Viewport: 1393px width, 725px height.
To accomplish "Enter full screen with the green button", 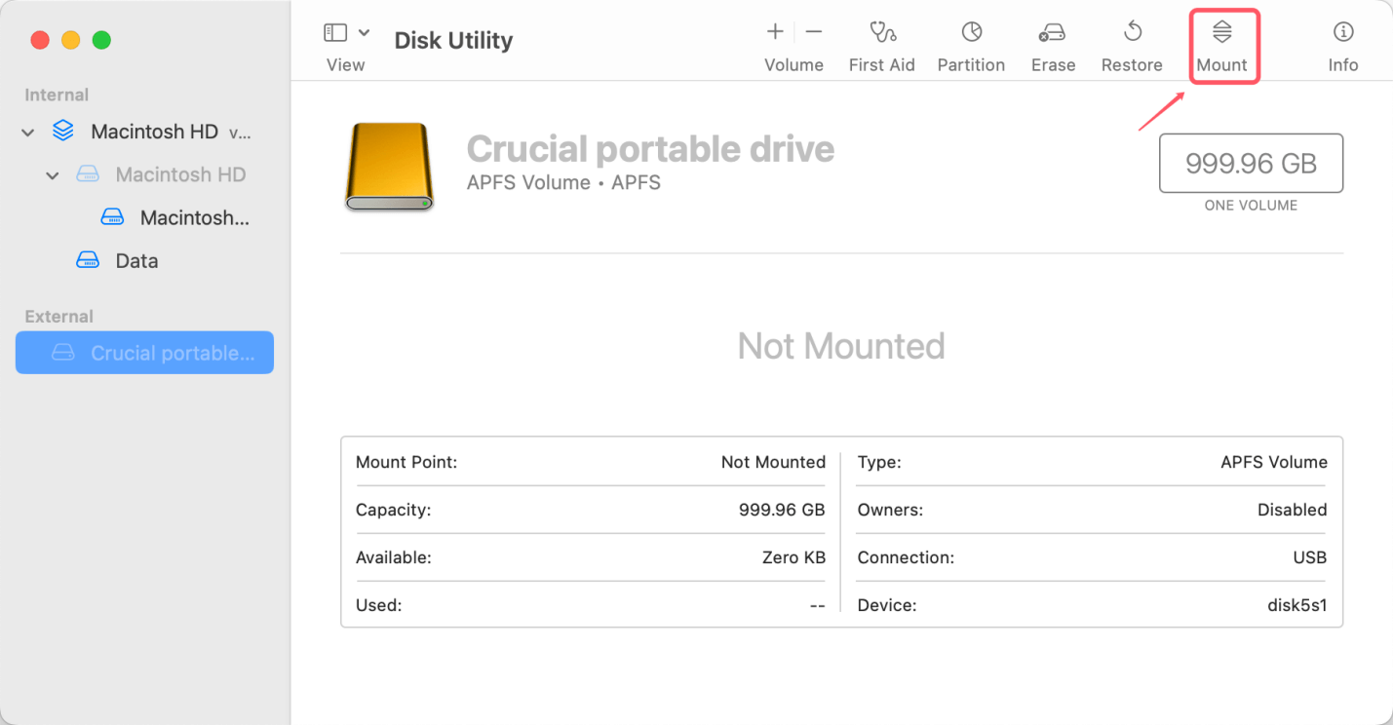I will click(x=101, y=39).
